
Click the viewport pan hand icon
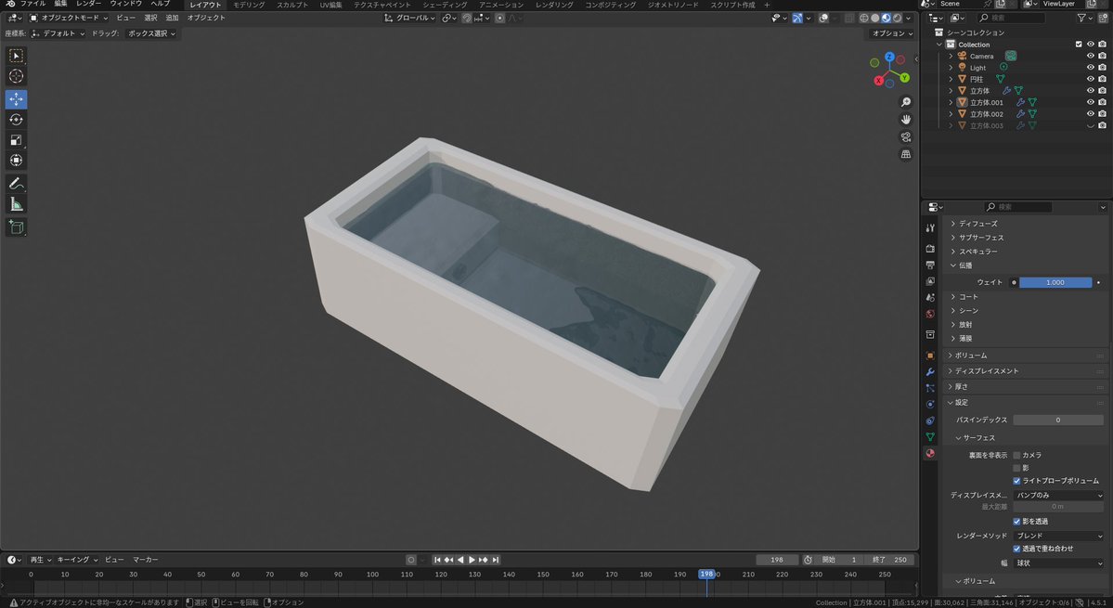tap(906, 119)
